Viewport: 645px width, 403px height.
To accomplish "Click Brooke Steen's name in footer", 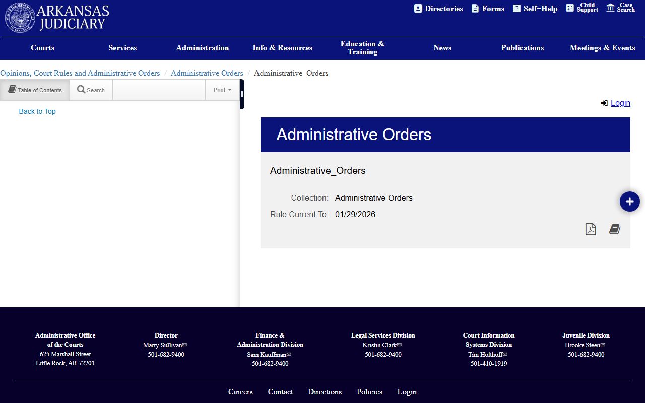I will pos(583,345).
